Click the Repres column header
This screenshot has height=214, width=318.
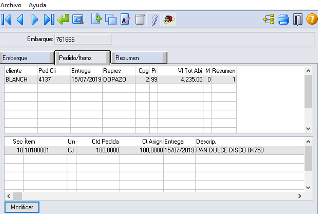pos(119,71)
